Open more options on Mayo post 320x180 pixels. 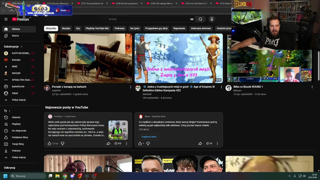pyautogui.click(x=217, y=143)
